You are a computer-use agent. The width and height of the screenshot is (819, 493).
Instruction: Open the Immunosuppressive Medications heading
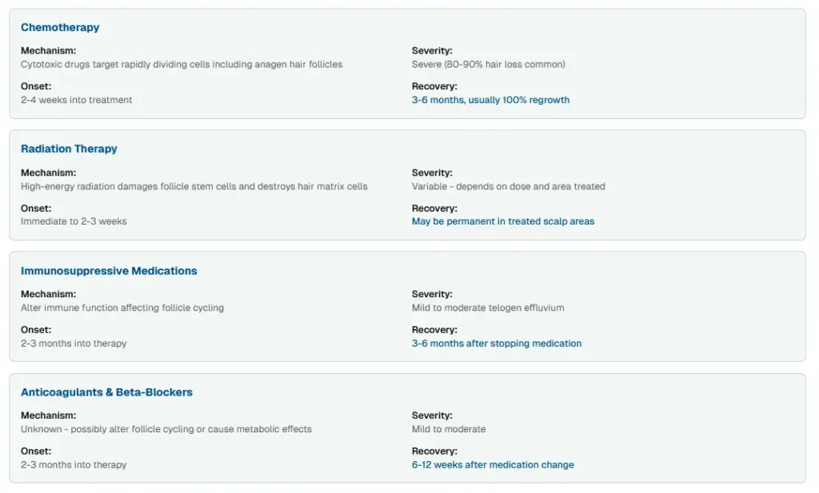109,271
